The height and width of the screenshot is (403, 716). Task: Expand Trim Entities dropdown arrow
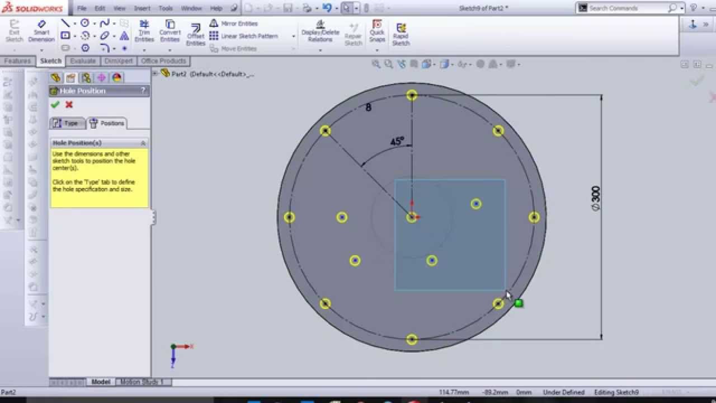(x=144, y=50)
